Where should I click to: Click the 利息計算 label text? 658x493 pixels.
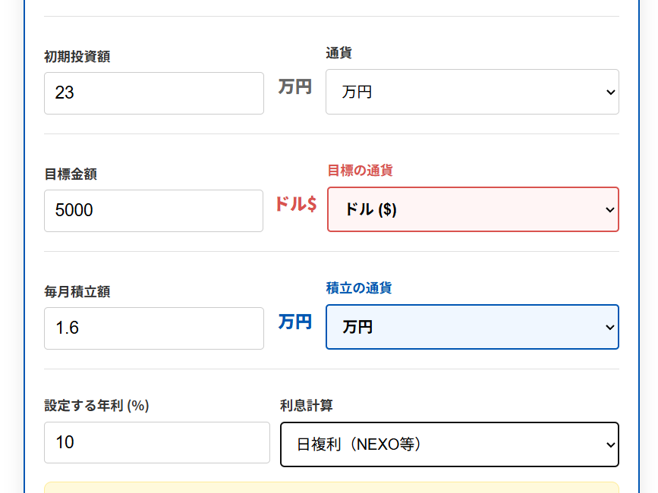click(x=307, y=406)
